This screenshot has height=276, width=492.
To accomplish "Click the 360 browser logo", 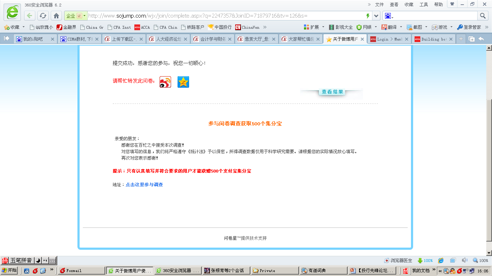I will [12, 12].
